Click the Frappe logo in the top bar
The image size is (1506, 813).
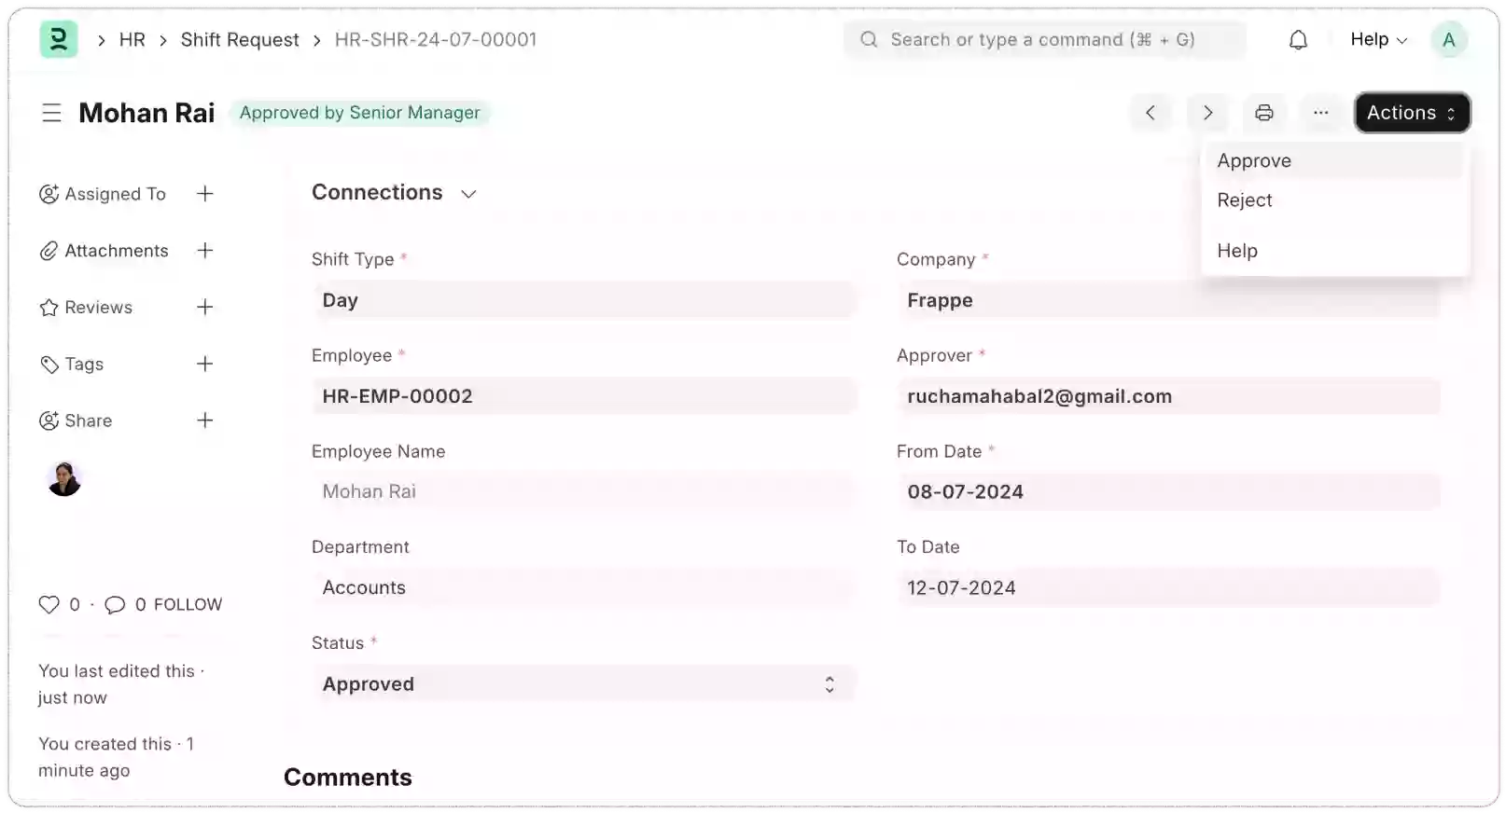(x=58, y=39)
